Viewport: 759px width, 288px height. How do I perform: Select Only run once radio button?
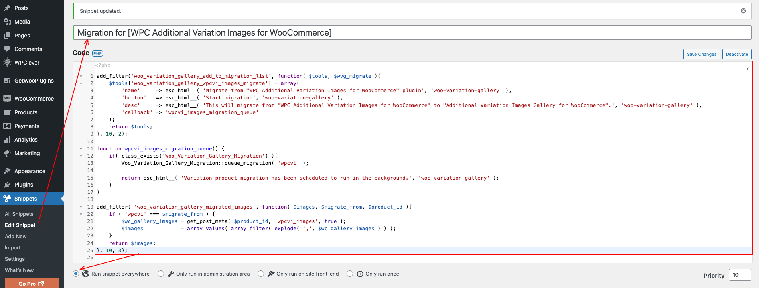350,274
